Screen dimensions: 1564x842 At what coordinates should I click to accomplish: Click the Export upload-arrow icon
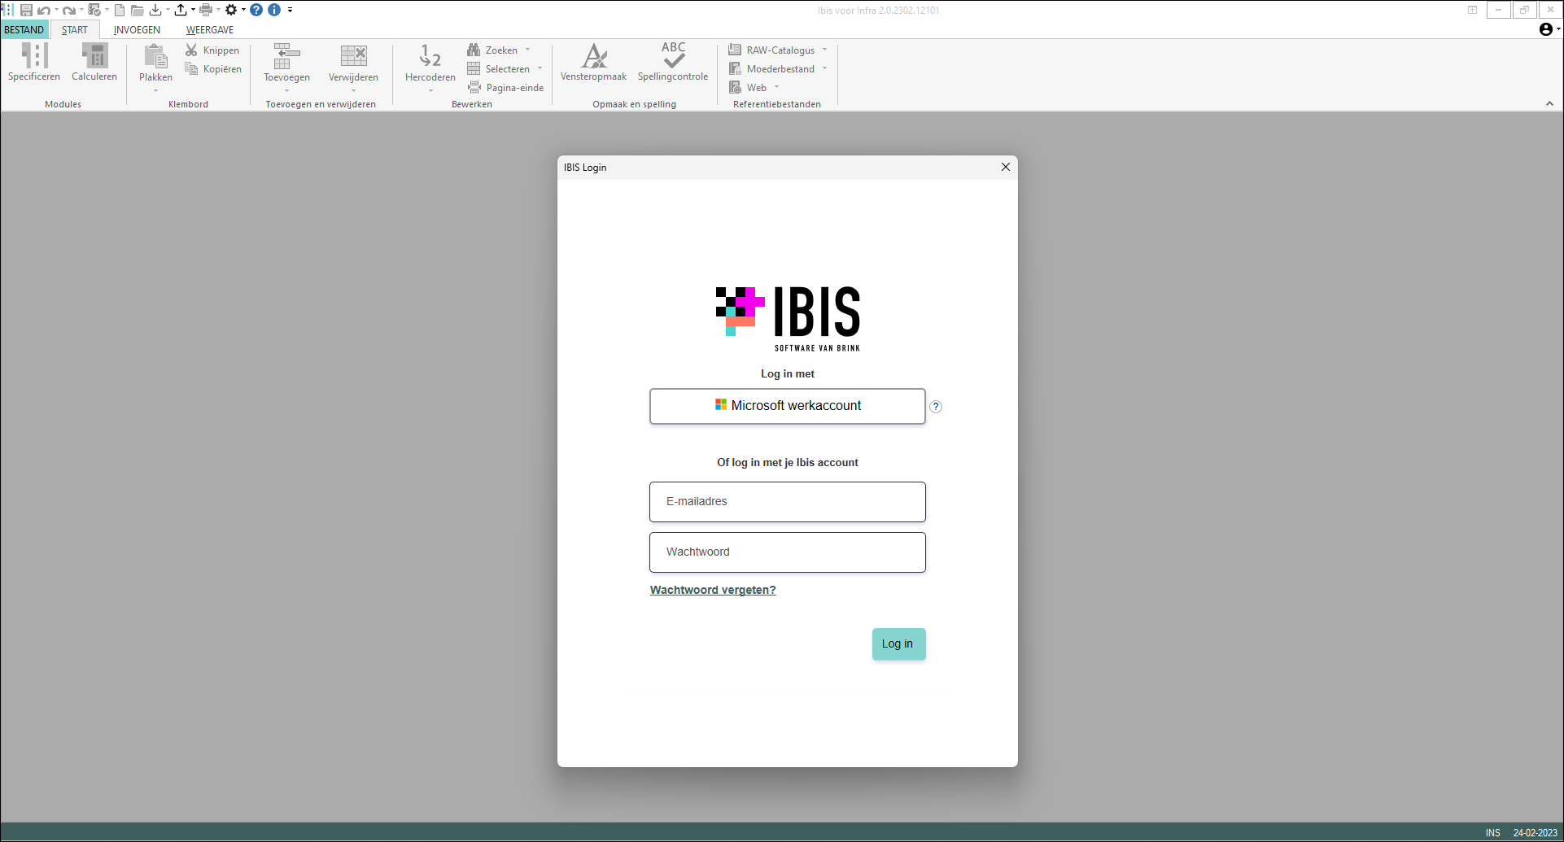181,10
